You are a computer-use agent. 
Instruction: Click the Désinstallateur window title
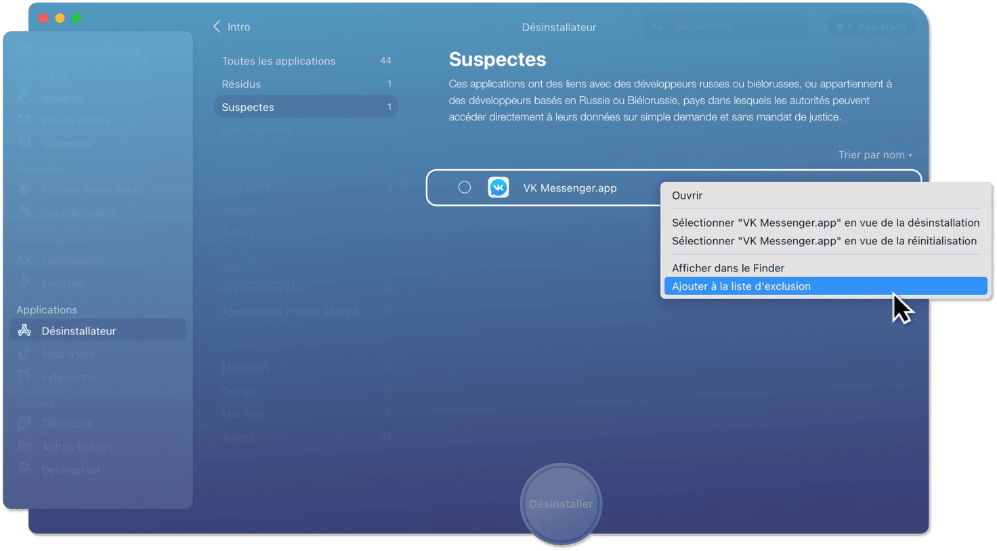pos(559,27)
